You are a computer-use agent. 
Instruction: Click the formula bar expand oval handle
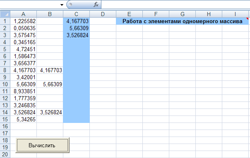click(70, 4)
